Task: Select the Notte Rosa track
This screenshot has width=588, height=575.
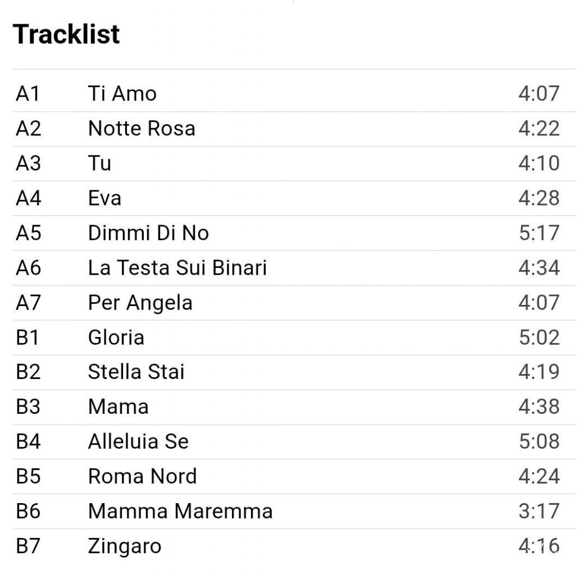Action: (142, 129)
